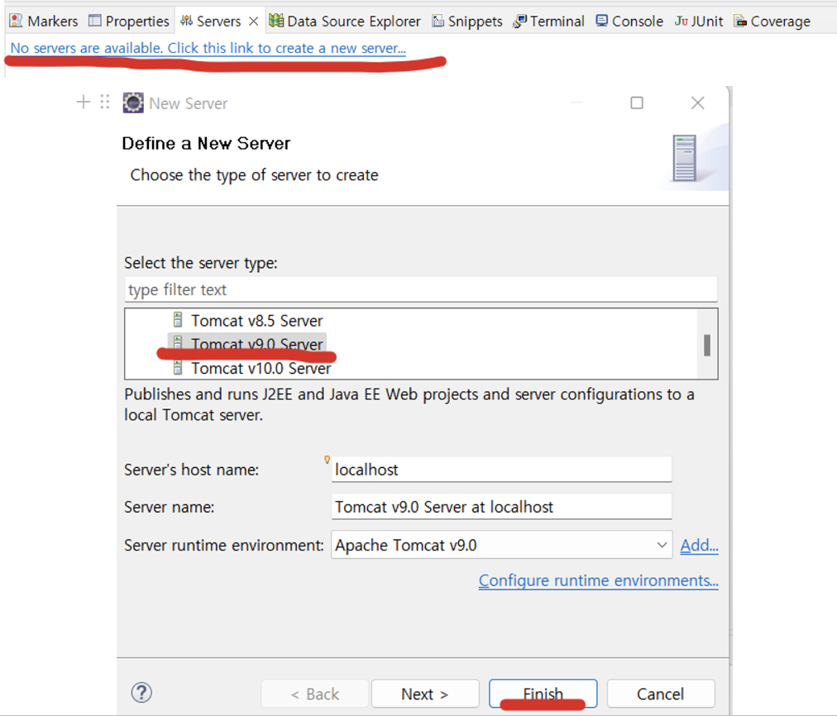The height and width of the screenshot is (716, 837).
Task: Click the Terminal tab icon
Action: (x=519, y=21)
